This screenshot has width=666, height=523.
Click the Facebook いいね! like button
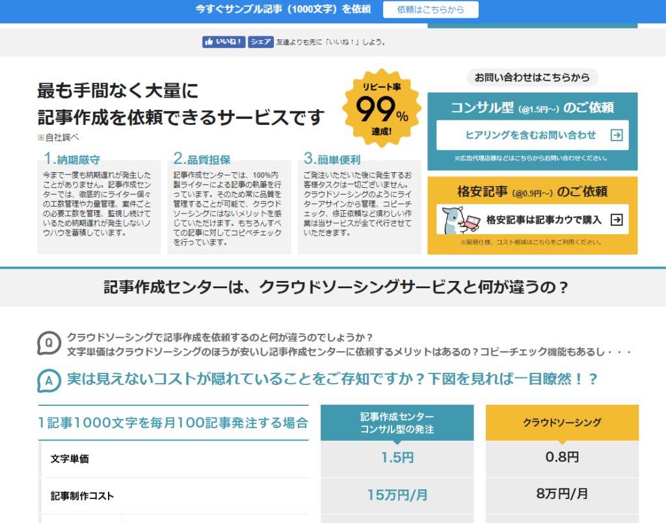[x=224, y=42]
